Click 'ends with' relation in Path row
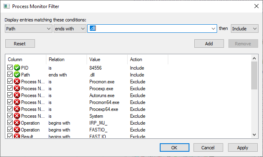Image resolution: width=263 pixels, height=157 pixels. pos(58,75)
